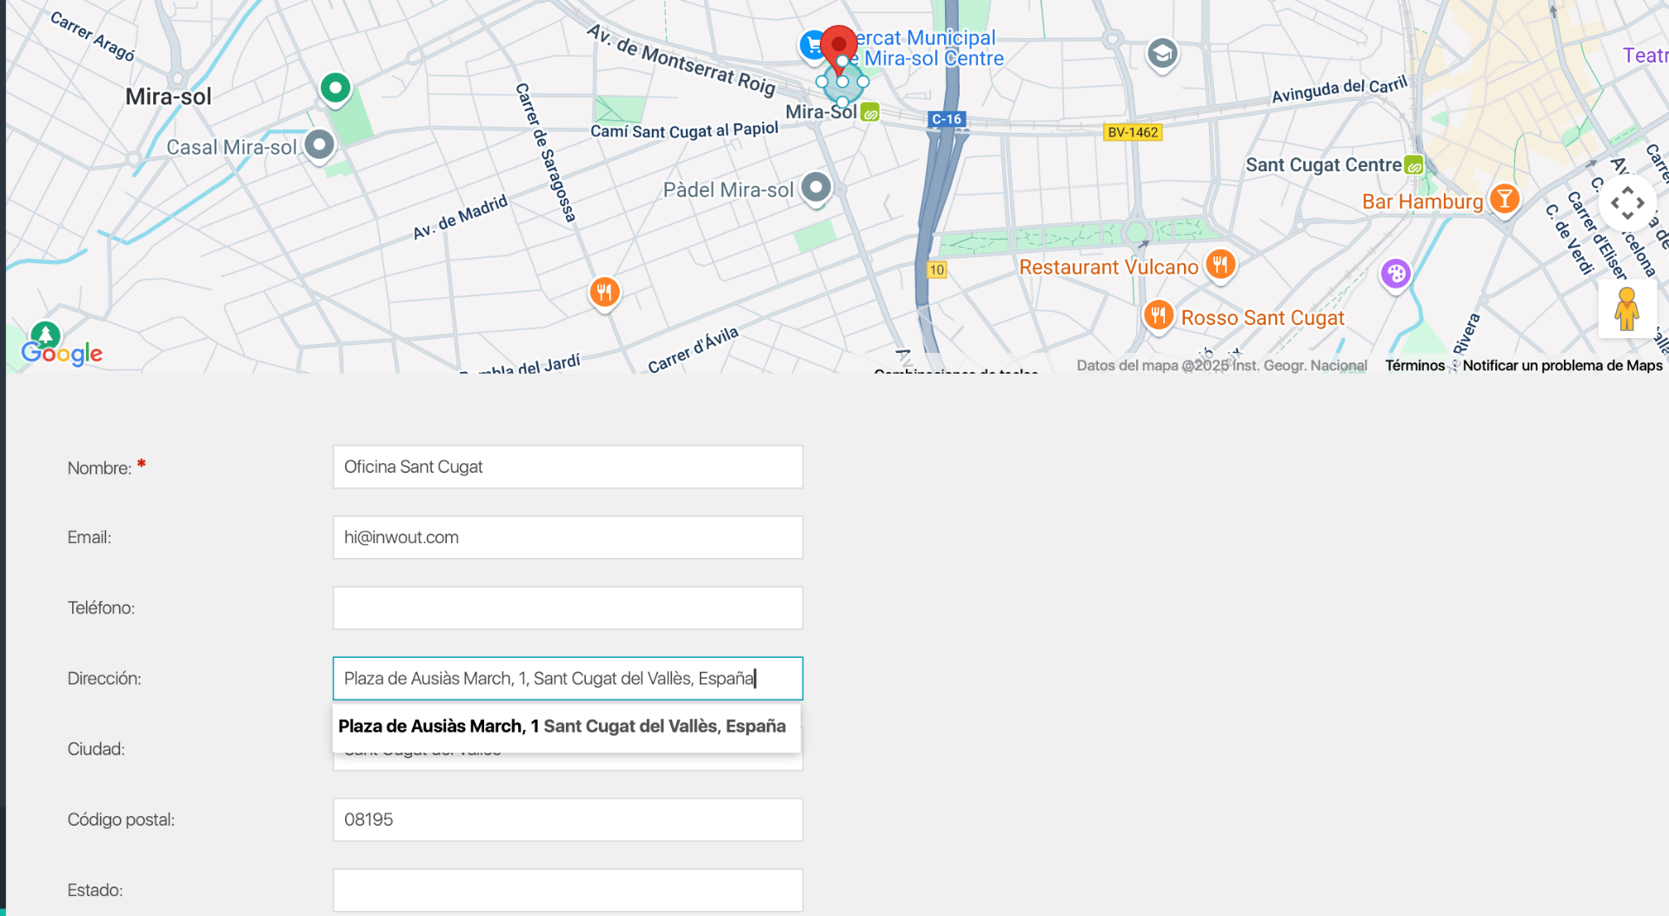This screenshot has height=916, width=1669.
Task: Open the Street View pegman control
Action: coord(1626,309)
